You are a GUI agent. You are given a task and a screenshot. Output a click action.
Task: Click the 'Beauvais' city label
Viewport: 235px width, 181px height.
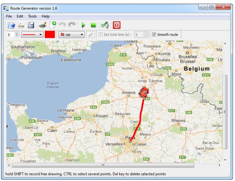coord(123,114)
